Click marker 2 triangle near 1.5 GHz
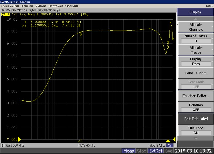The image size is (214, 154). [x=168, y=45]
